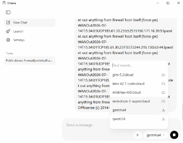Choose the glm-5.2:cloud model entry
183x143 pixels.
(139, 75)
